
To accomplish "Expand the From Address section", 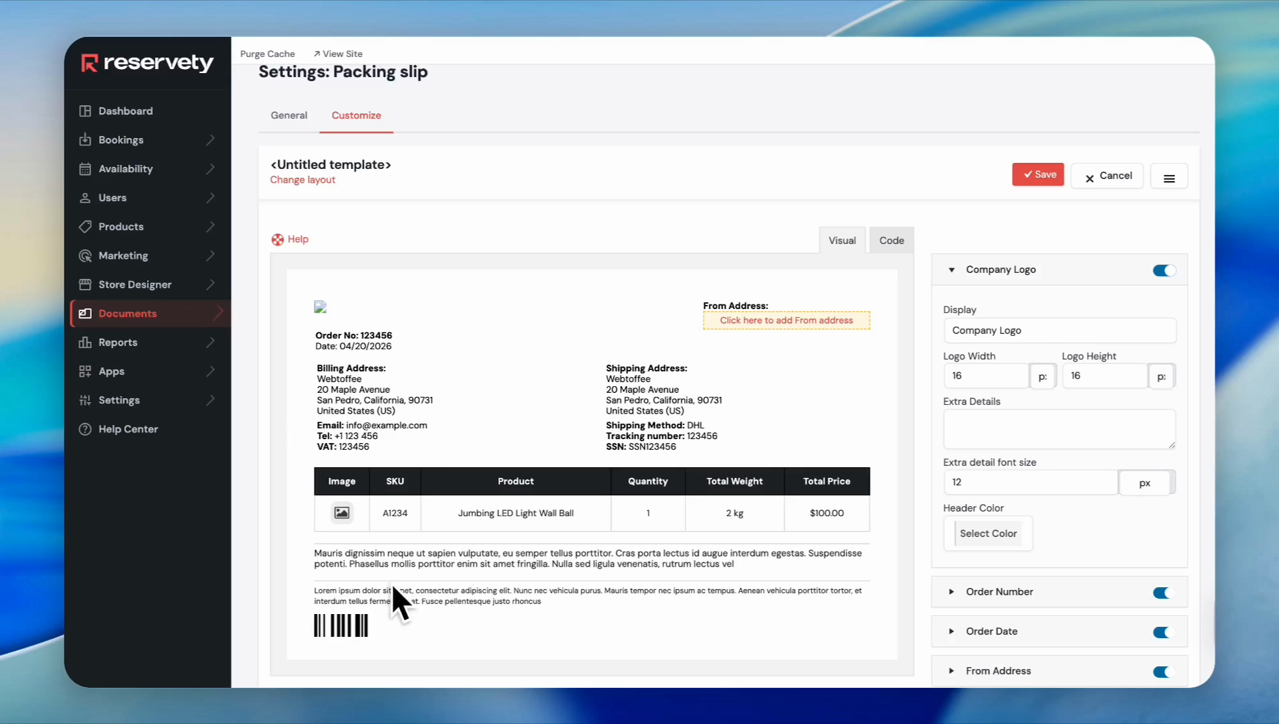I will click(952, 671).
